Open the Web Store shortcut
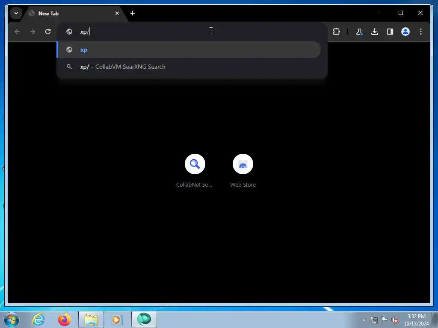Viewport: 438px width, 328px height. (x=243, y=171)
